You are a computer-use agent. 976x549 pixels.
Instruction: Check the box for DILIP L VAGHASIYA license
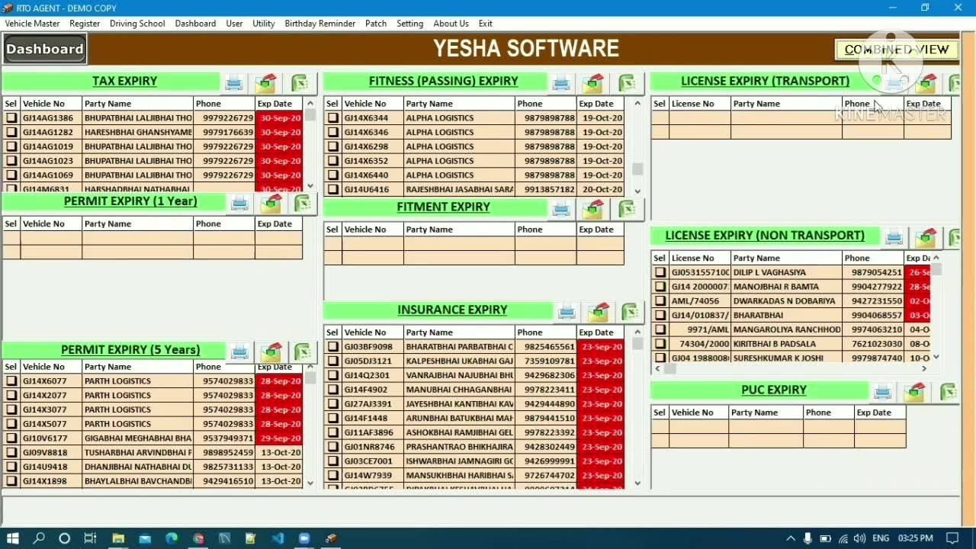[660, 273]
